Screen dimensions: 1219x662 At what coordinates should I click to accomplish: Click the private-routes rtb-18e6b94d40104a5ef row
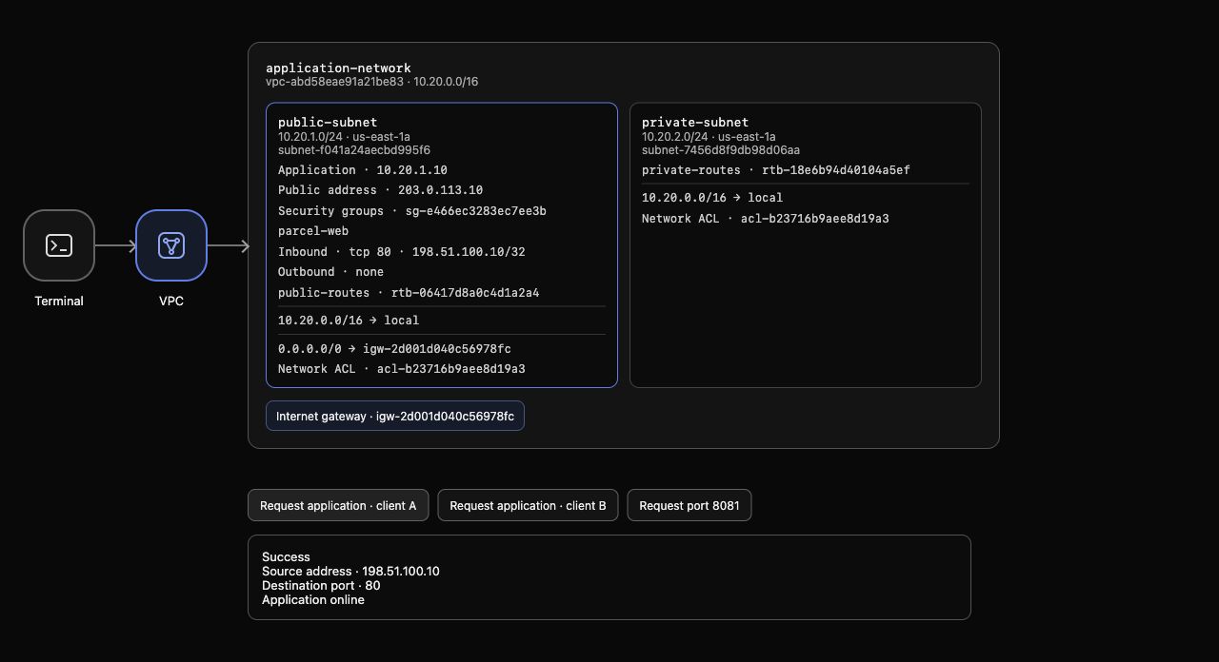pos(776,170)
